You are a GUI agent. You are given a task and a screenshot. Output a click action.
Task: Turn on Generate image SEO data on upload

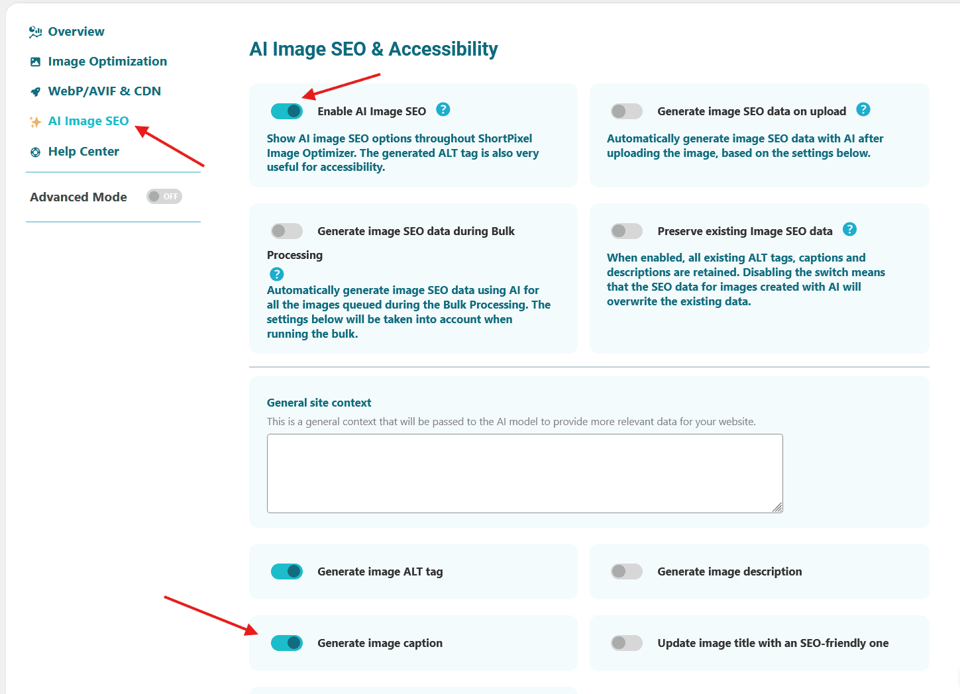click(626, 111)
